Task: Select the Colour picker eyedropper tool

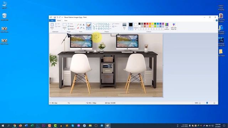Action: (x=81, y=28)
